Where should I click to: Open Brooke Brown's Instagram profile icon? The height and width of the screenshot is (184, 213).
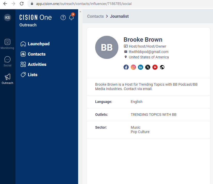coord(133,67)
